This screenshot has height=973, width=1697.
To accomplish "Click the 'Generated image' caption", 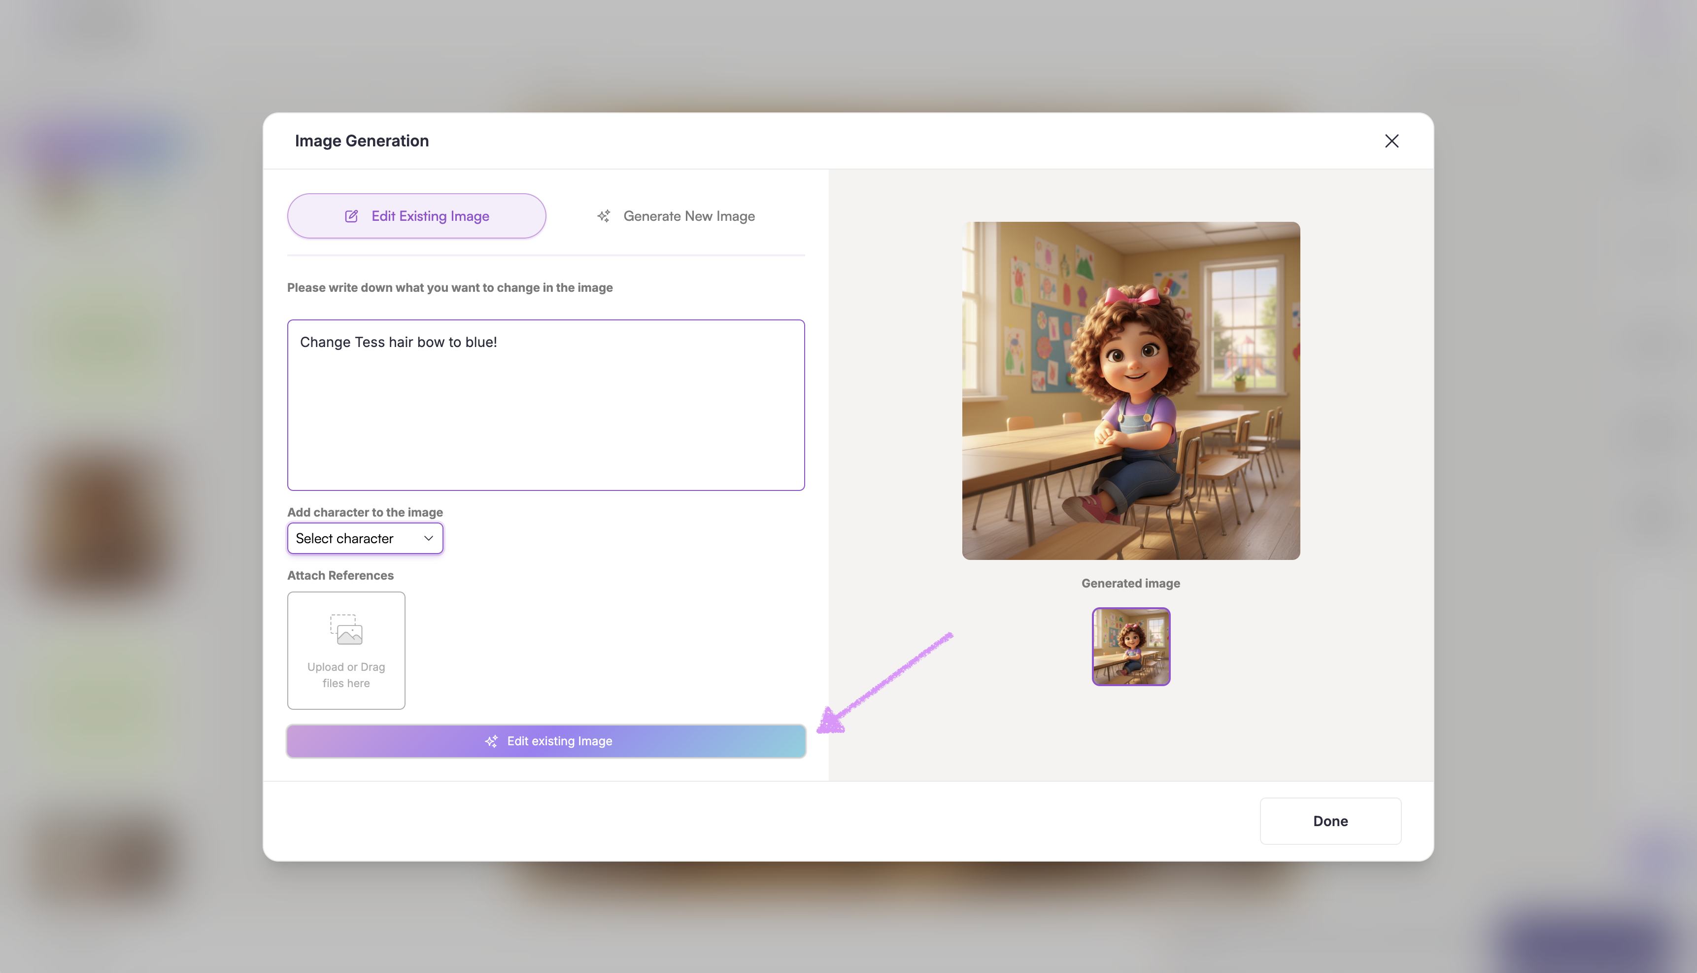I will [x=1131, y=584].
